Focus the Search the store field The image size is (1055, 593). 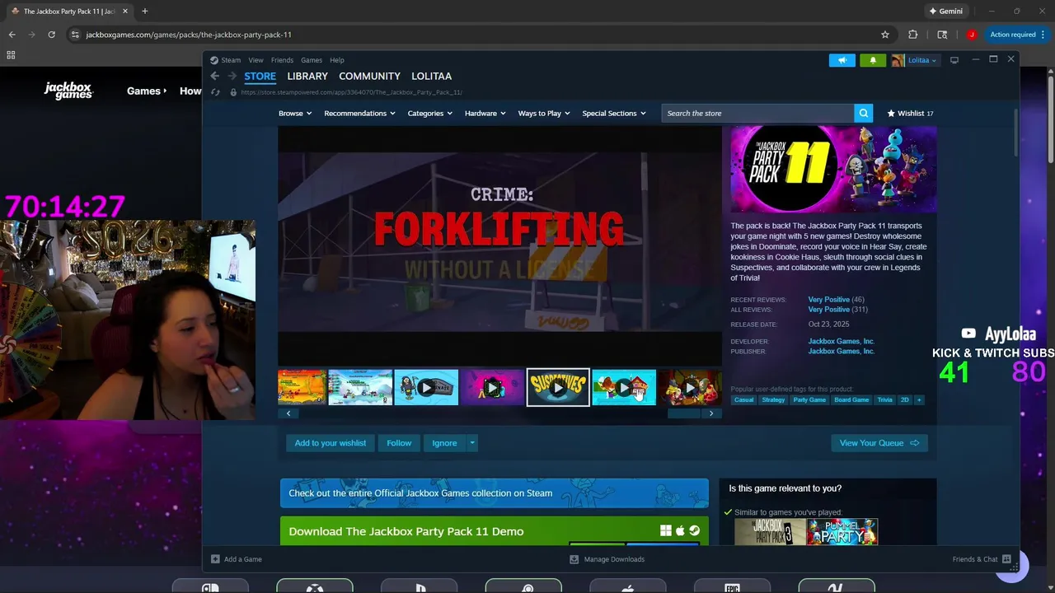point(757,114)
